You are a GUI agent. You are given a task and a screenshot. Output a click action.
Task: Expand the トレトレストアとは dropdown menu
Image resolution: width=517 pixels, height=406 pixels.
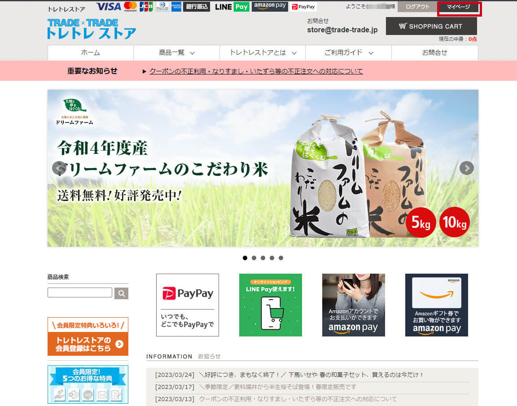[263, 52]
